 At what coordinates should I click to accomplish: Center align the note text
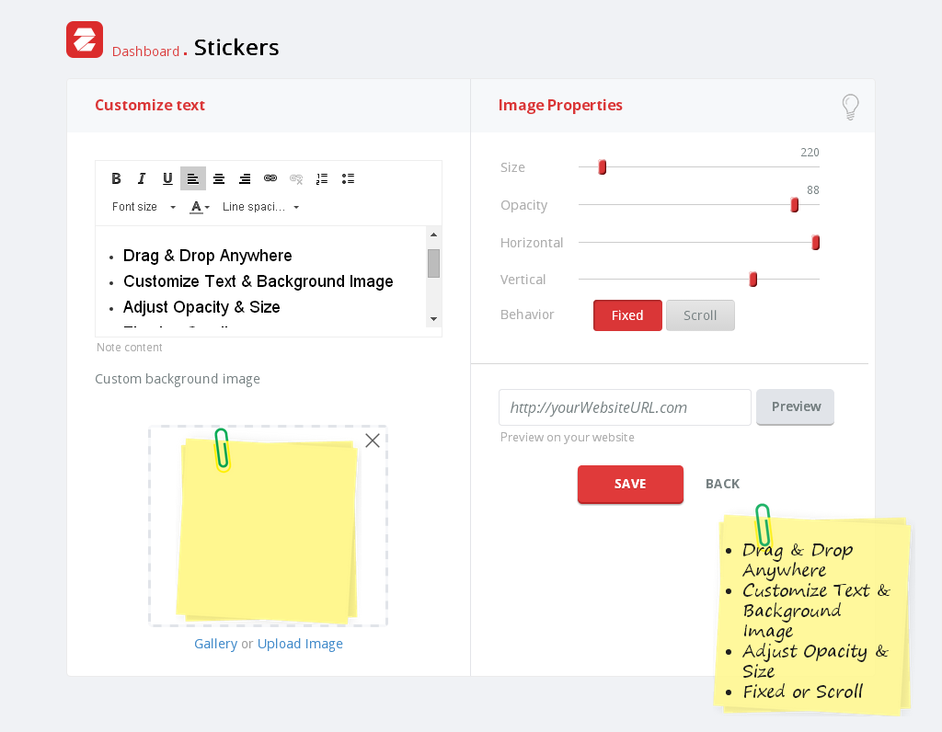click(x=219, y=178)
